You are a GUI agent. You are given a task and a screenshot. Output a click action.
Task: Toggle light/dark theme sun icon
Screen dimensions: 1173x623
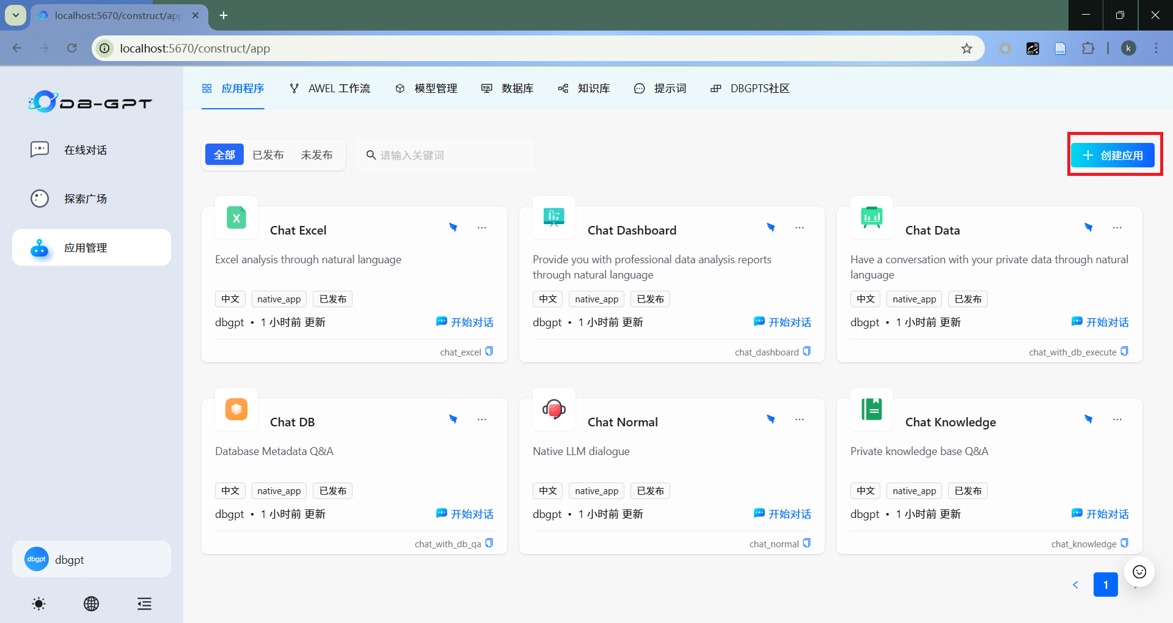38,604
